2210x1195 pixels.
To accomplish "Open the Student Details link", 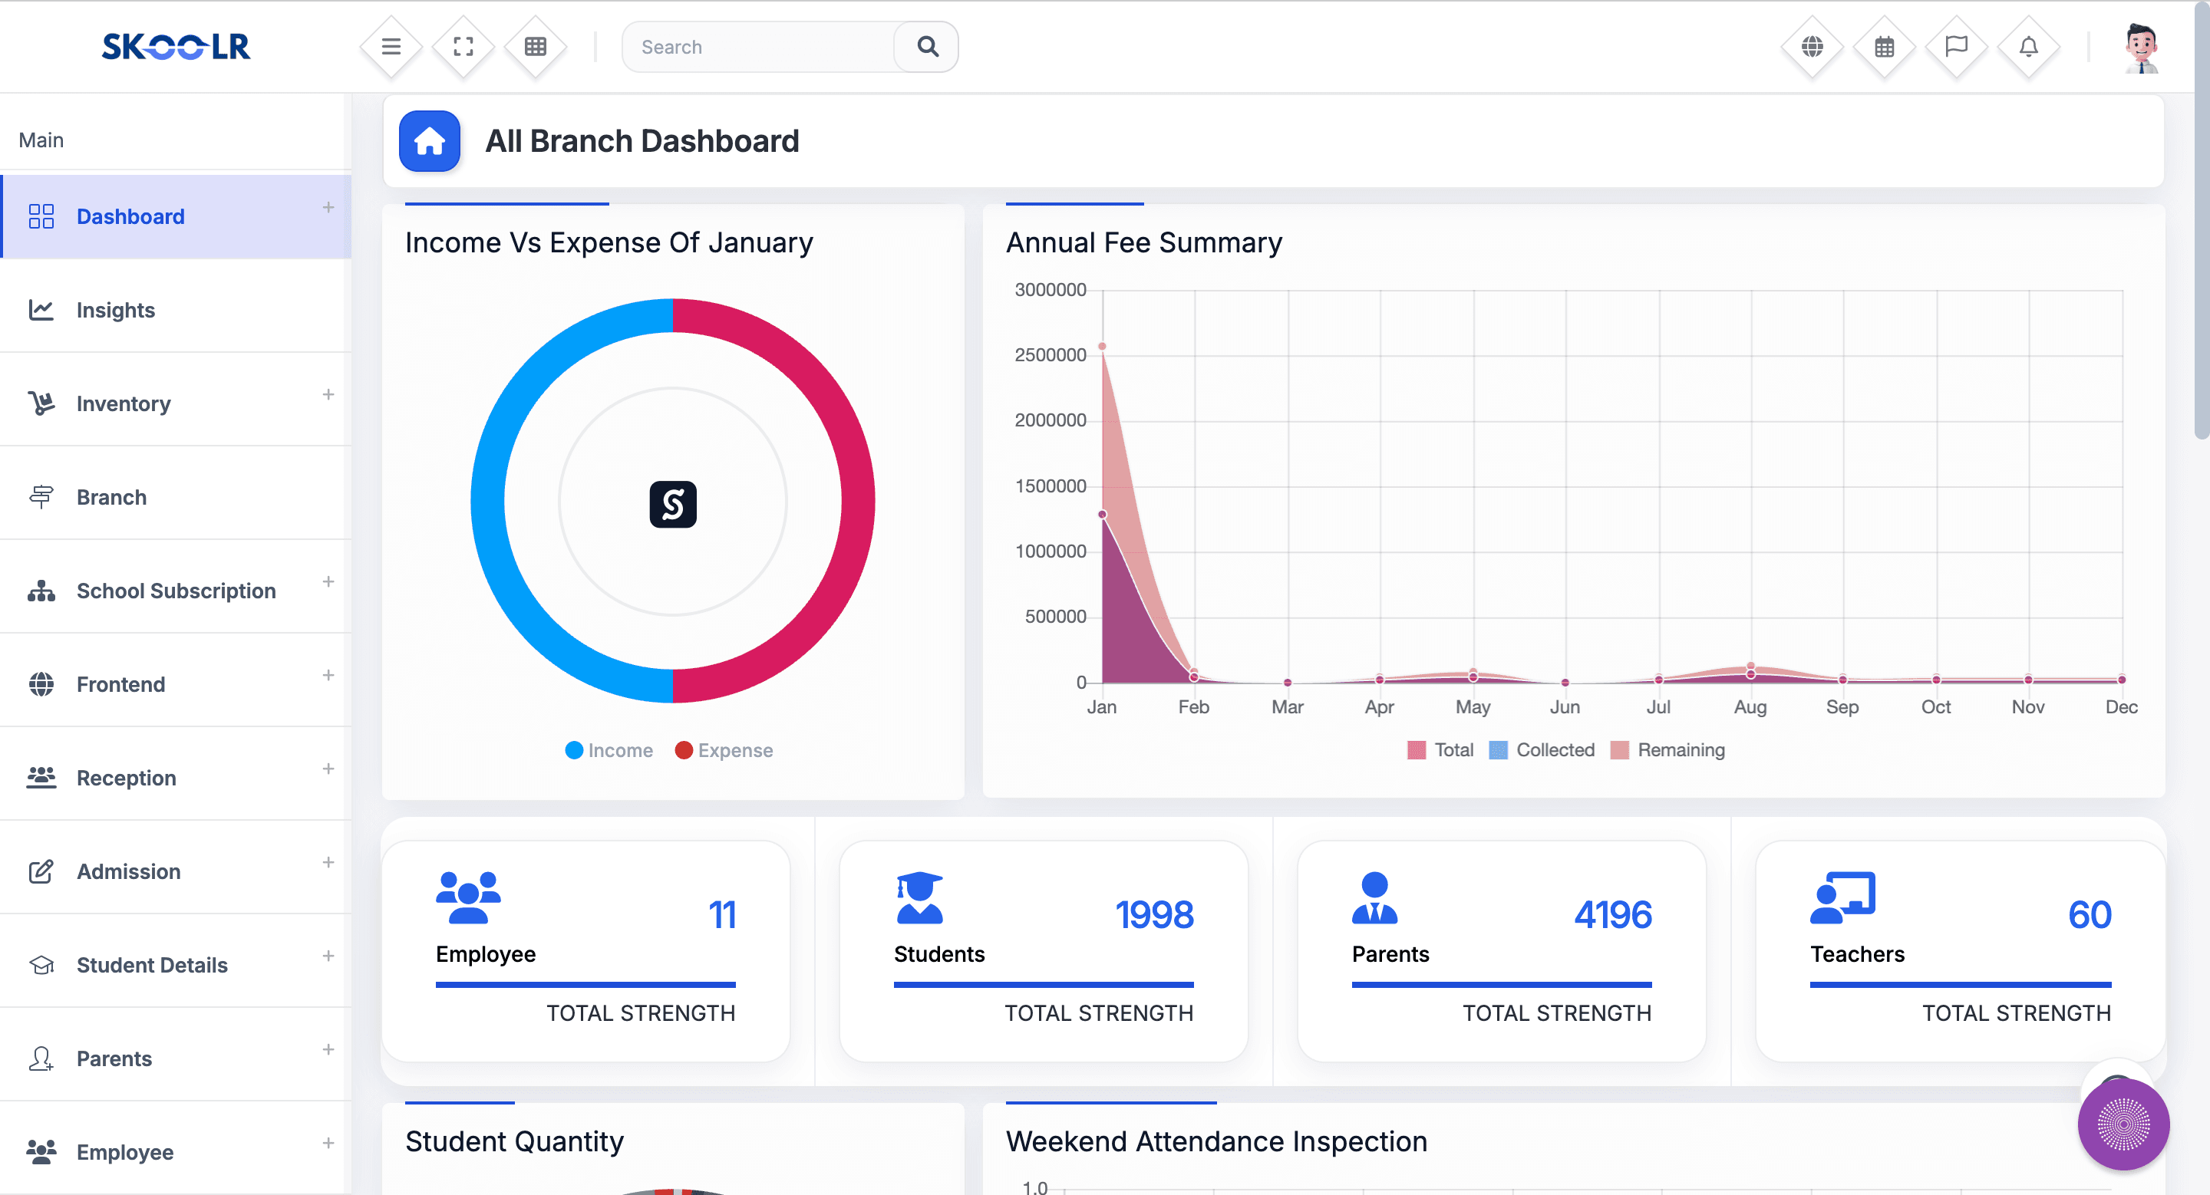I will (x=151, y=964).
